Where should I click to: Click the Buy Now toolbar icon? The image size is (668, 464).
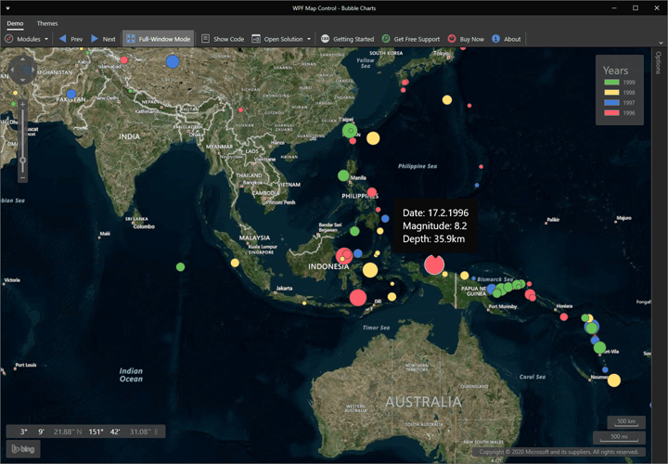pyautogui.click(x=452, y=39)
